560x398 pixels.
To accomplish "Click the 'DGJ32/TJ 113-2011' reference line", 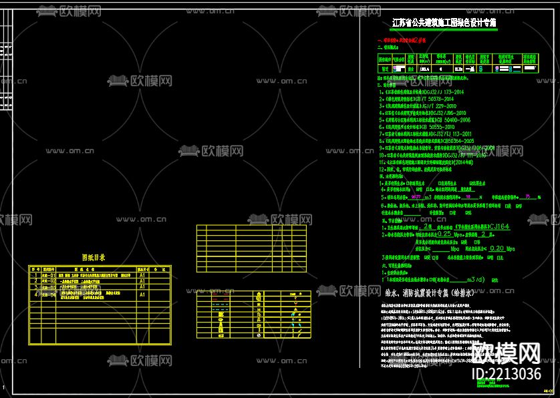I will [426, 134].
